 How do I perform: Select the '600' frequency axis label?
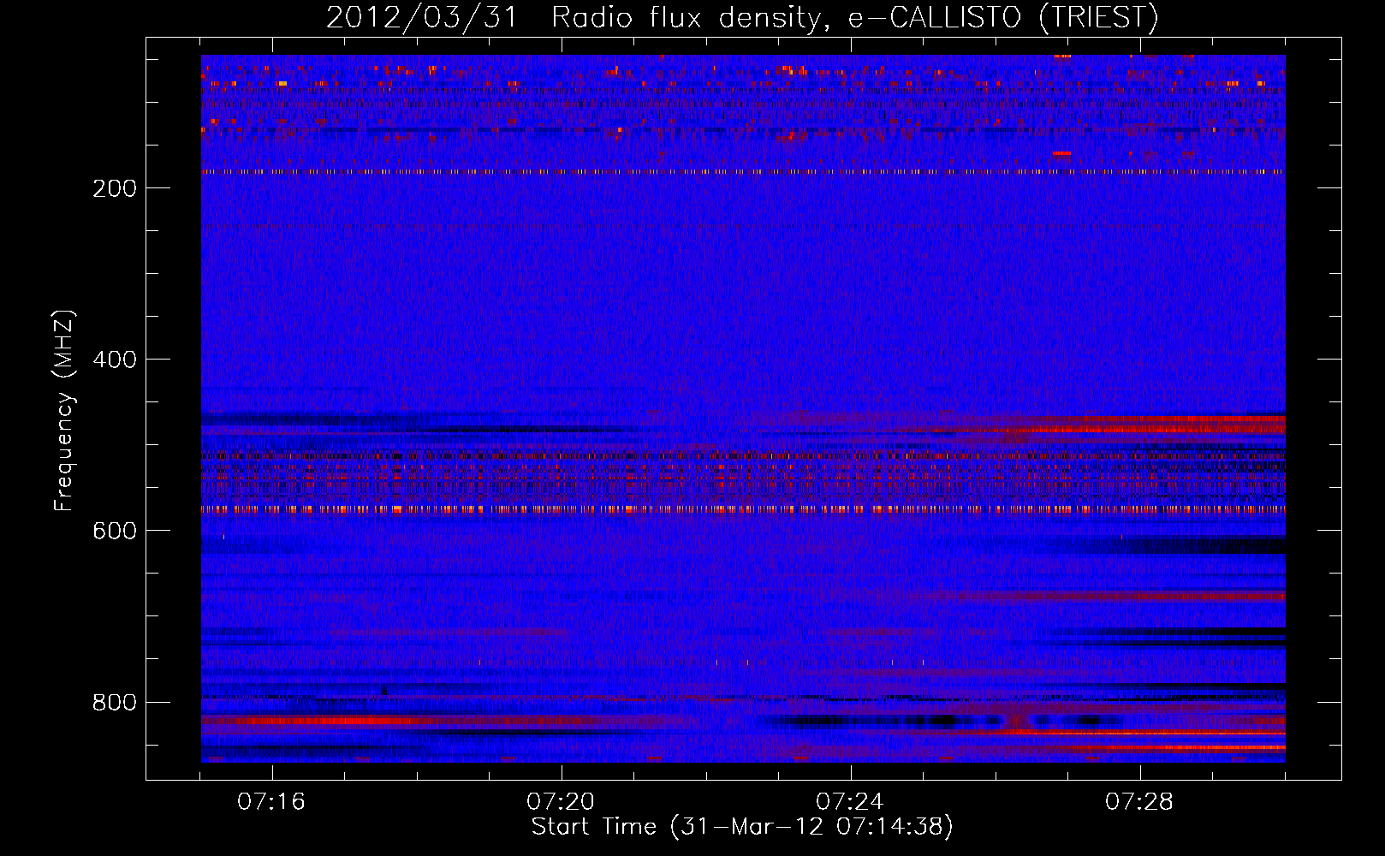pos(115,531)
